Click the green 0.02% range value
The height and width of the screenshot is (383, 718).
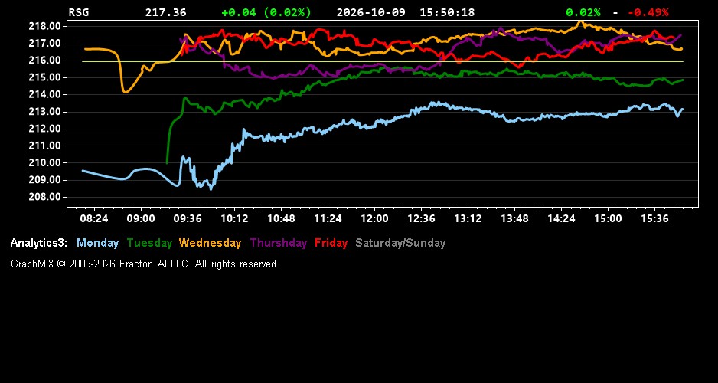tap(583, 12)
